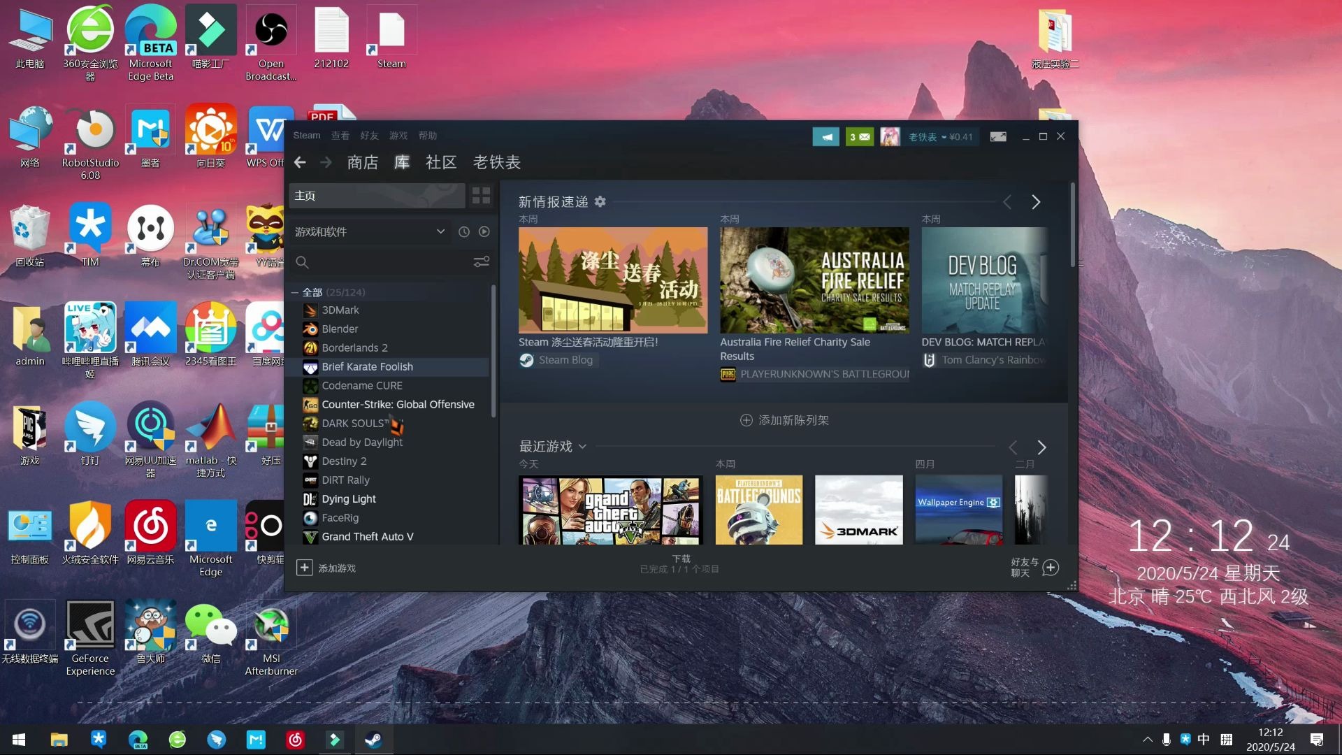The image size is (1342, 755).
Task: Open the green messages inbox showing 3
Action: [859, 137]
